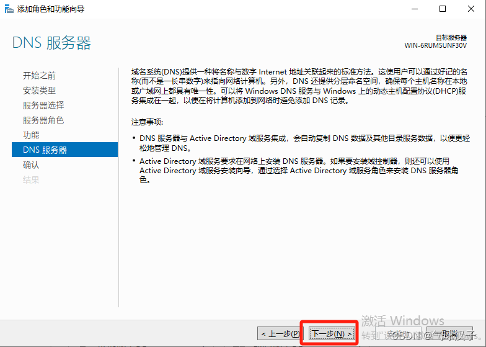Image resolution: width=486 pixels, height=347 pixels.
Task: Maximize the wizard window
Action: [x=443, y=9]
